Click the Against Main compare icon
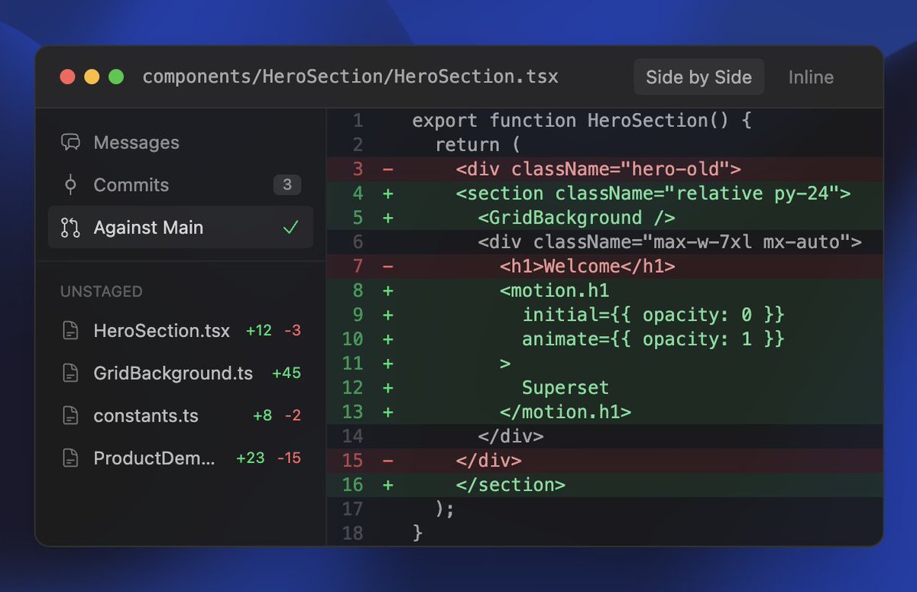This screenshot has width=917, height=592. (x=70, y=227)
